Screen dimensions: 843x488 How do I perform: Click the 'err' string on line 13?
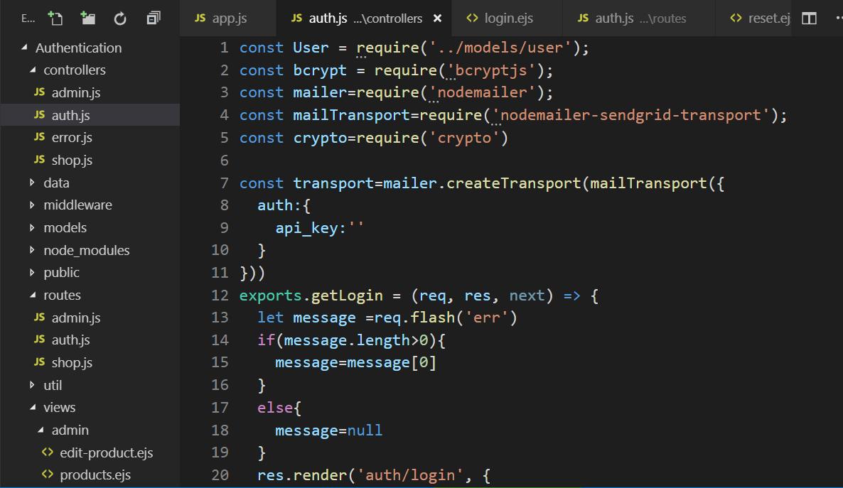487,318
